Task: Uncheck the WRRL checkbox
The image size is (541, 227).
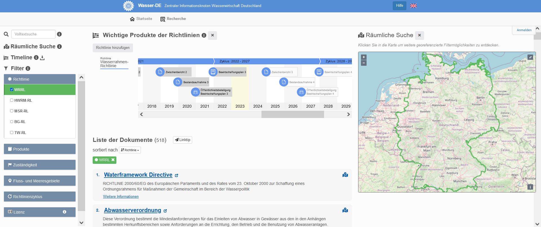Action: [x=12, y=90]
